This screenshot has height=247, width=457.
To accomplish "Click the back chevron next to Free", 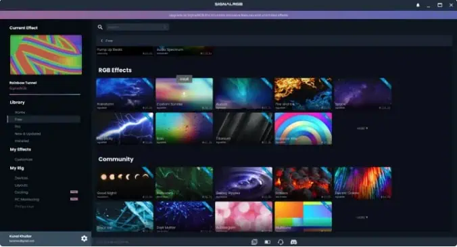I will point(101,41).
